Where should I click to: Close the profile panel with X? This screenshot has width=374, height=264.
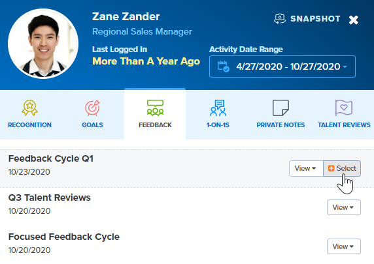click(x=354, y=20)
